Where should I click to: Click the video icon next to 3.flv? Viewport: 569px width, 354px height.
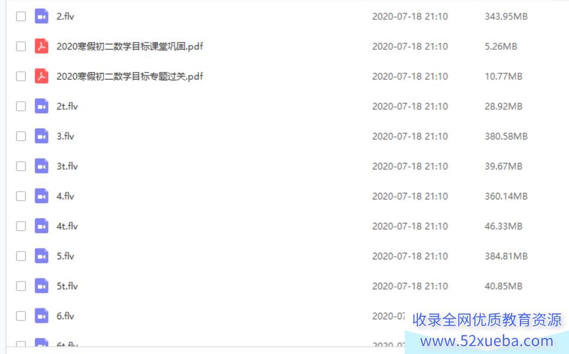coord(41,137)
